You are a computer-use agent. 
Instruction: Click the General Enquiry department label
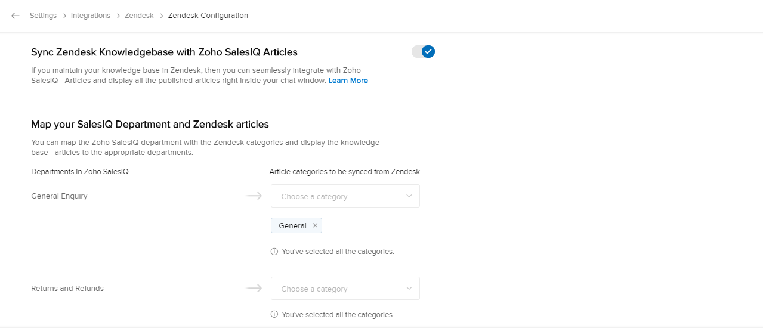(x=59, y=196)
